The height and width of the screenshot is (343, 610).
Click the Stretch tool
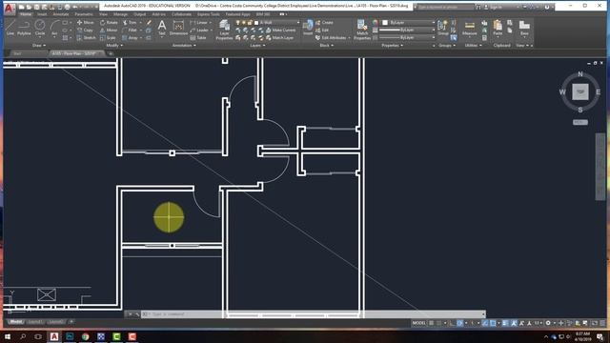(86, 38)
